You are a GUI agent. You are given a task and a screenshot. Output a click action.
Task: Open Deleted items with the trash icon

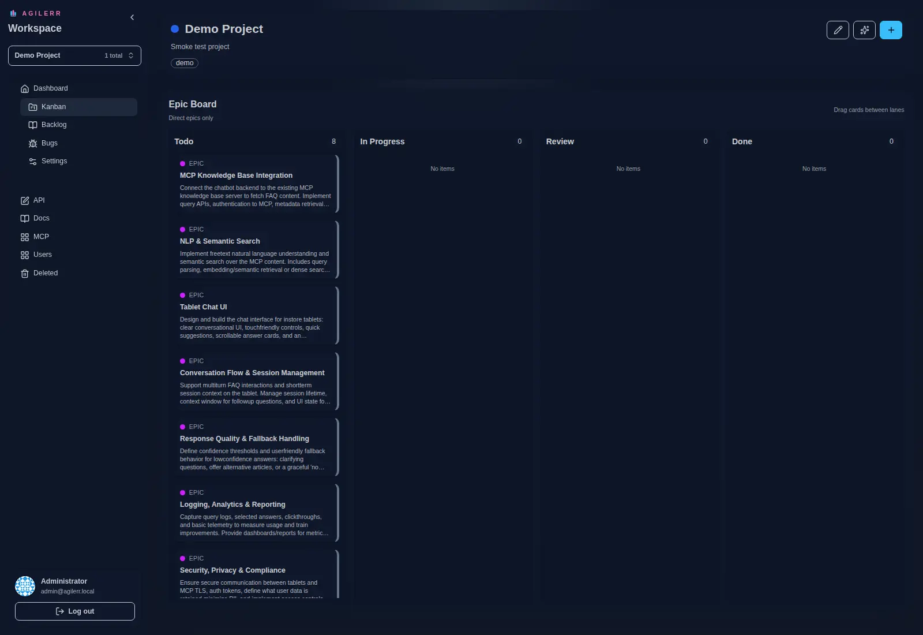[24, 273]
